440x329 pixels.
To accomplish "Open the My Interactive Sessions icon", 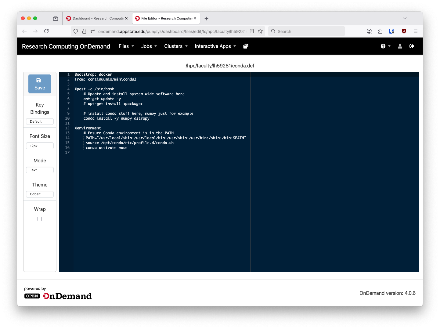I will 246,46.
